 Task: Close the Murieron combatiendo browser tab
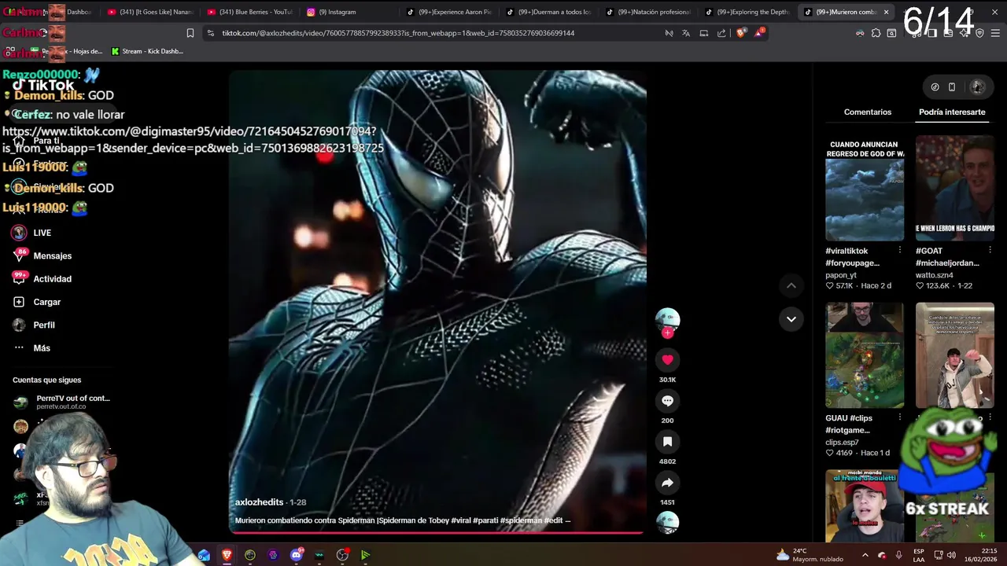click(x=886, y=12)
